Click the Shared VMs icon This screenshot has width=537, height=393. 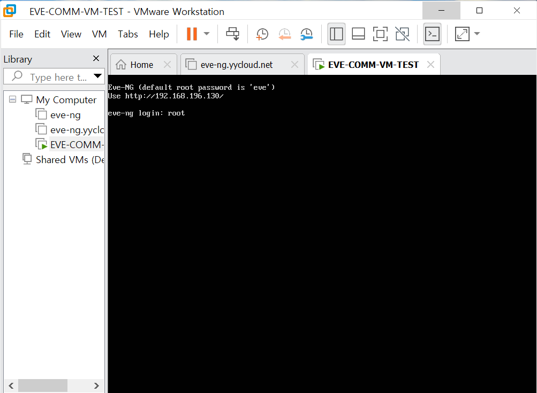tap(27, 159)
